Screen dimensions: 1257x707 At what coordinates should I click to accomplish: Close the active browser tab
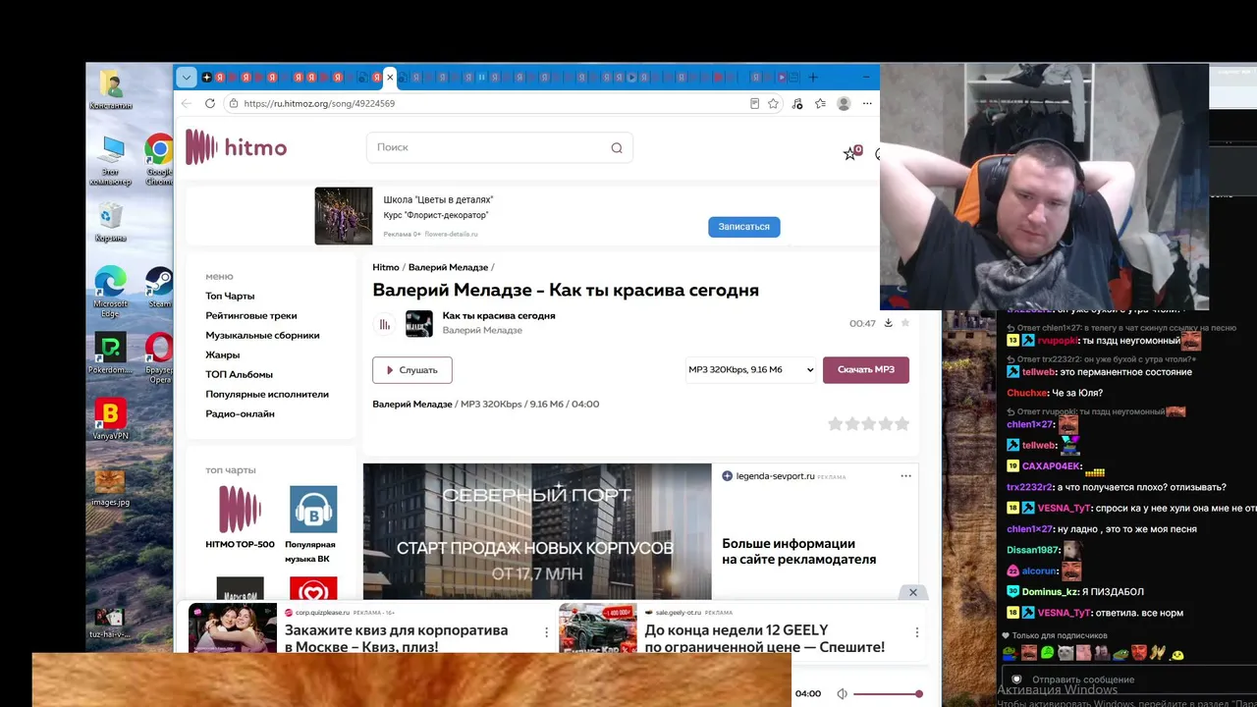pos(390,78)
